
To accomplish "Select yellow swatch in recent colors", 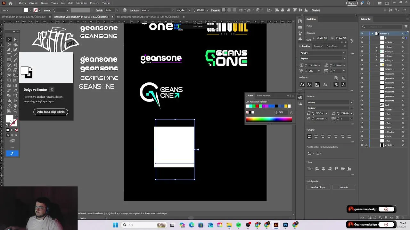I will (x=286, y=106).
